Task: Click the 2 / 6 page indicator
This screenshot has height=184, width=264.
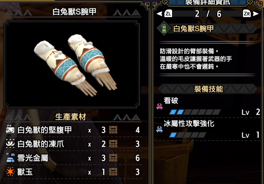Action: click(x=208, y=14)
